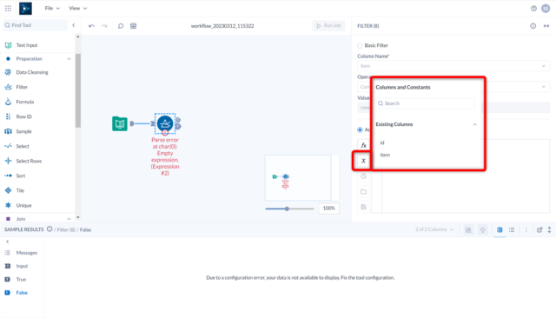
Task: Open recent expressions clock icon
Action: (x=363, y=176)
